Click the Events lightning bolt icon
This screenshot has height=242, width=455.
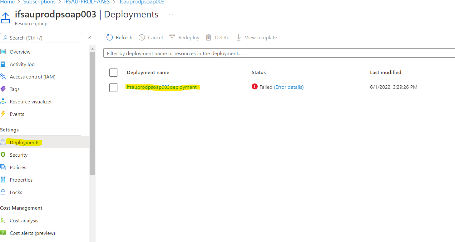pos(3,114)
